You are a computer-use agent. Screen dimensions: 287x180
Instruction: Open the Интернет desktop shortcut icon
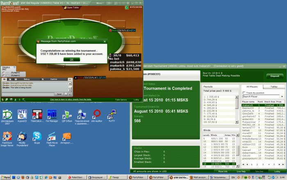pos(67,138)
